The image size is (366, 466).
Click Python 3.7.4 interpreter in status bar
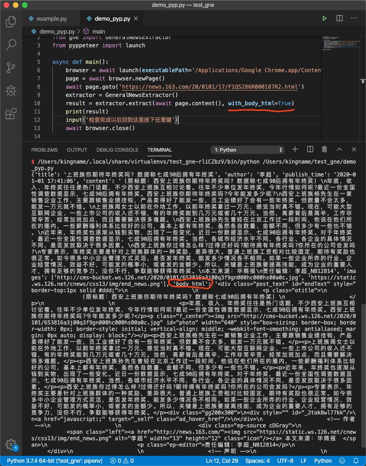(x=55, y=461)
